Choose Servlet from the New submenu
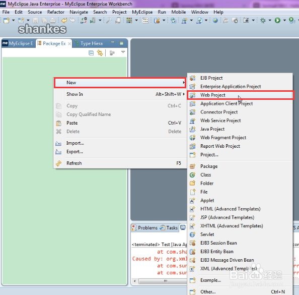Viewport: 299px width, 295px height. pyautogui.click(x=240, y=234)
